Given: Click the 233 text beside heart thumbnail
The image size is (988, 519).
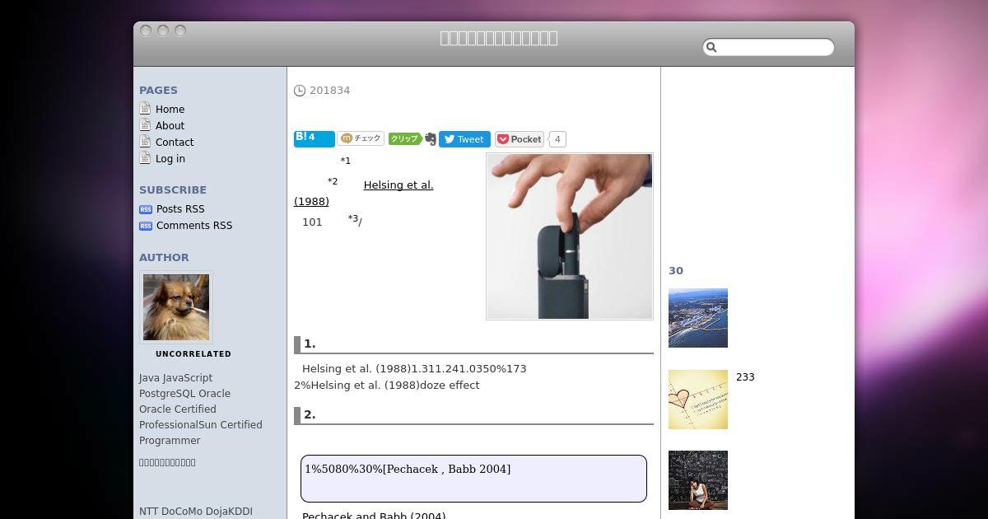Looking at the screenshot, I should click(x=745, y=377).
